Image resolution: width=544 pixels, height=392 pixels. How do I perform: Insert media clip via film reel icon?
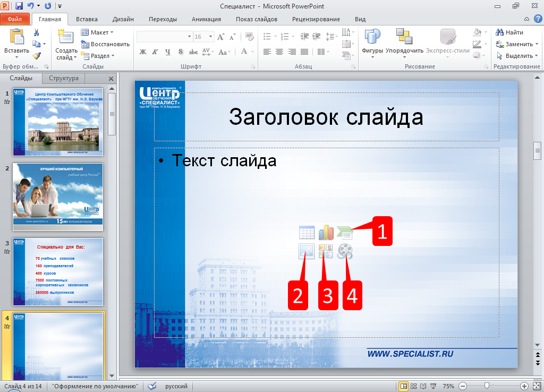[345, 251]
